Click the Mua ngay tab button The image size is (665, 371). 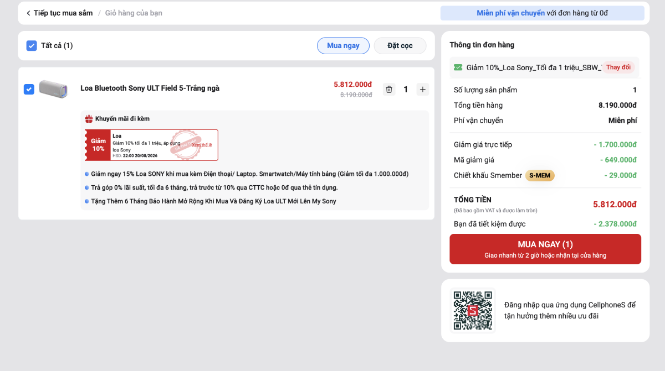343,45
